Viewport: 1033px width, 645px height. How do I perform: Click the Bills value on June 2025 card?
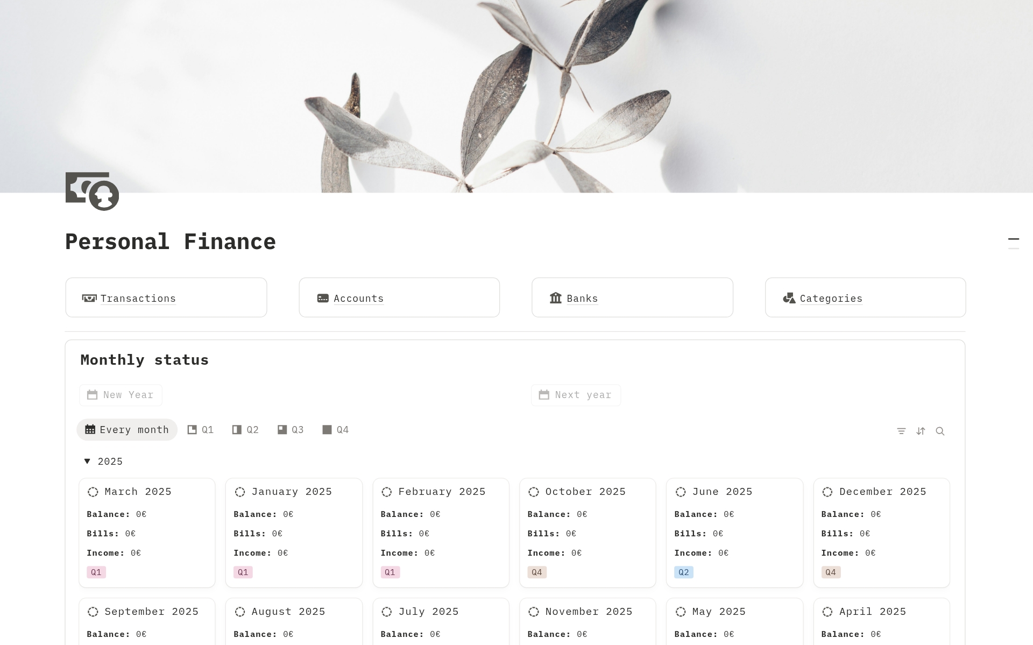[718, 534]
